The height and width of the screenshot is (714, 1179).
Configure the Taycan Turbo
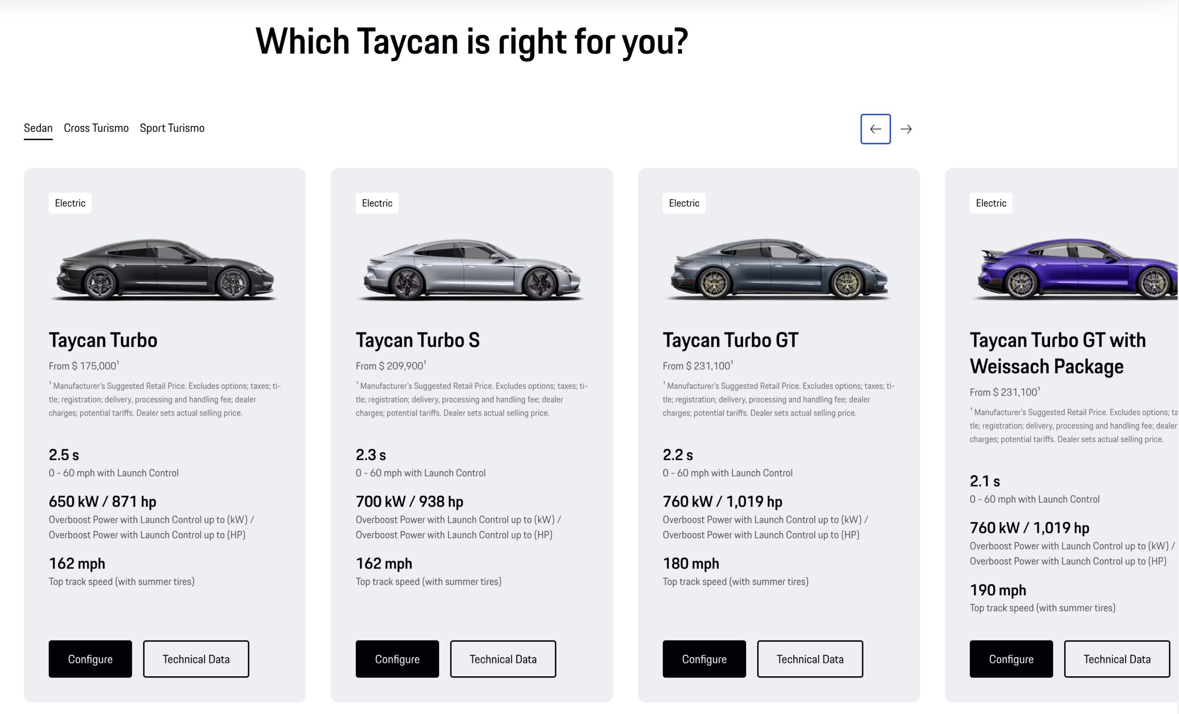(x=90, y=659)
